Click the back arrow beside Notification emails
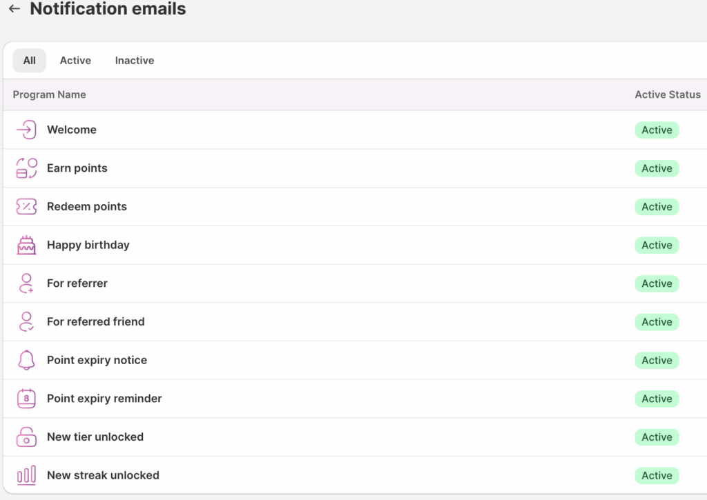 point(14,8)
